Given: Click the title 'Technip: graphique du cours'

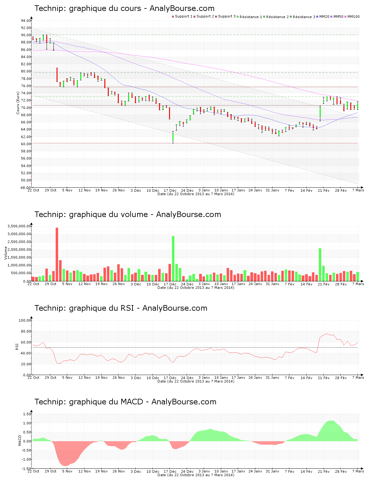Looking at the screenshot, I should point(88,8).
